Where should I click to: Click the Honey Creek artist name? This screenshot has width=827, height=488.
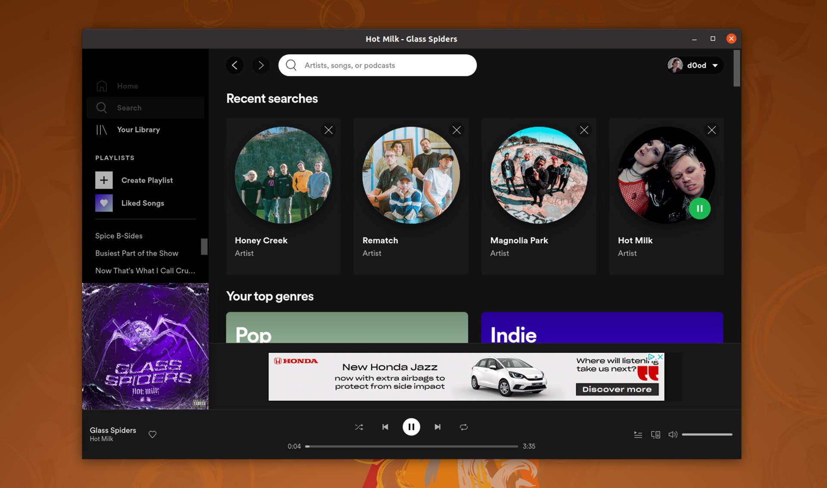(x=261, y=241)
